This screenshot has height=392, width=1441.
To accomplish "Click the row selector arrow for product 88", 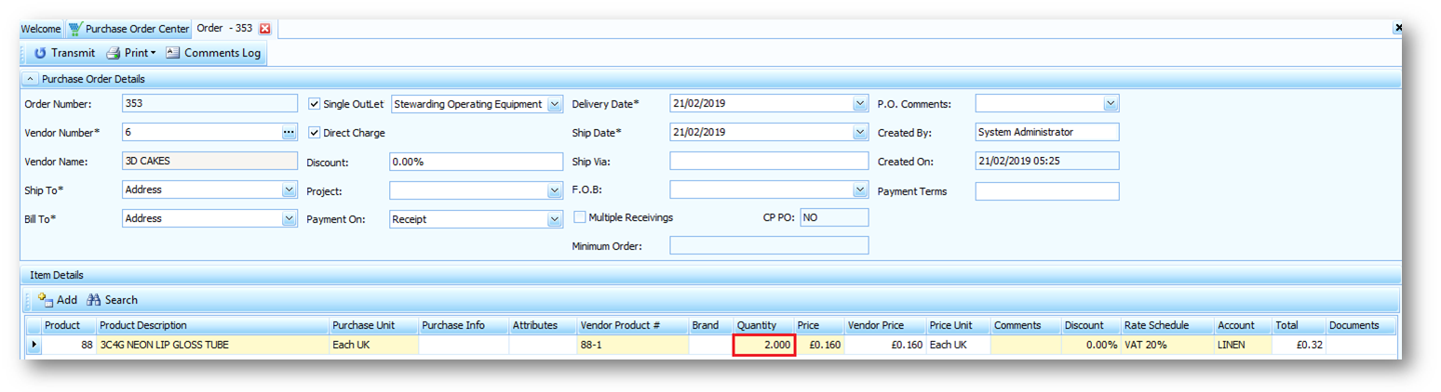I will (x=35, y=346).
